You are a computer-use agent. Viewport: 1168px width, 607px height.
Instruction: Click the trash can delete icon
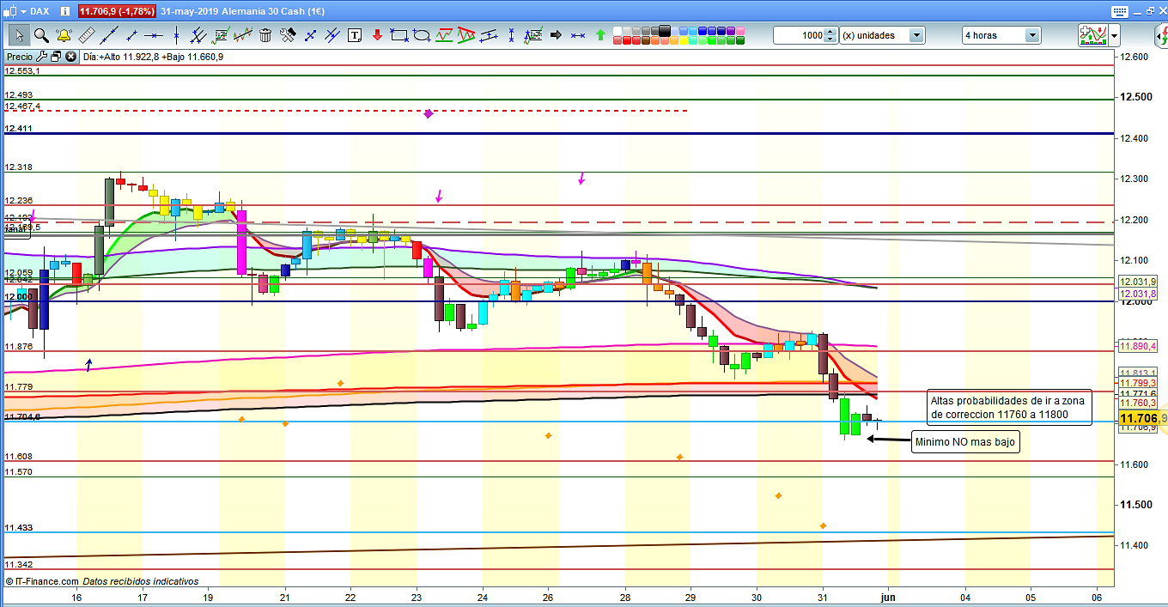click(265, 35)
